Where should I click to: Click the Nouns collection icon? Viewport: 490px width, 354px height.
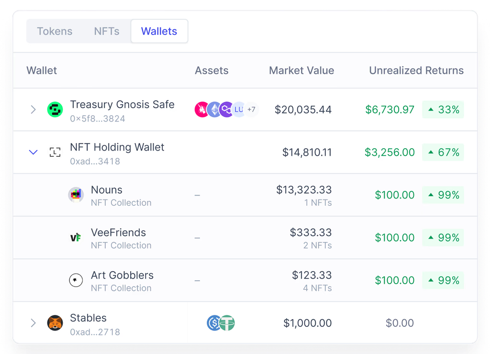point(76,195)
